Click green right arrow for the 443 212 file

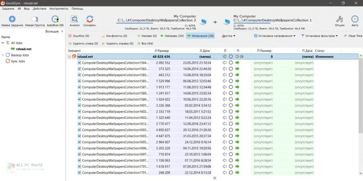[x=237, y=75]
